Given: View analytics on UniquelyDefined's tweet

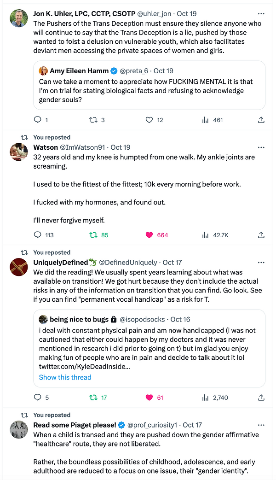Looking at the screenshot, I should (x=205, y=397).
